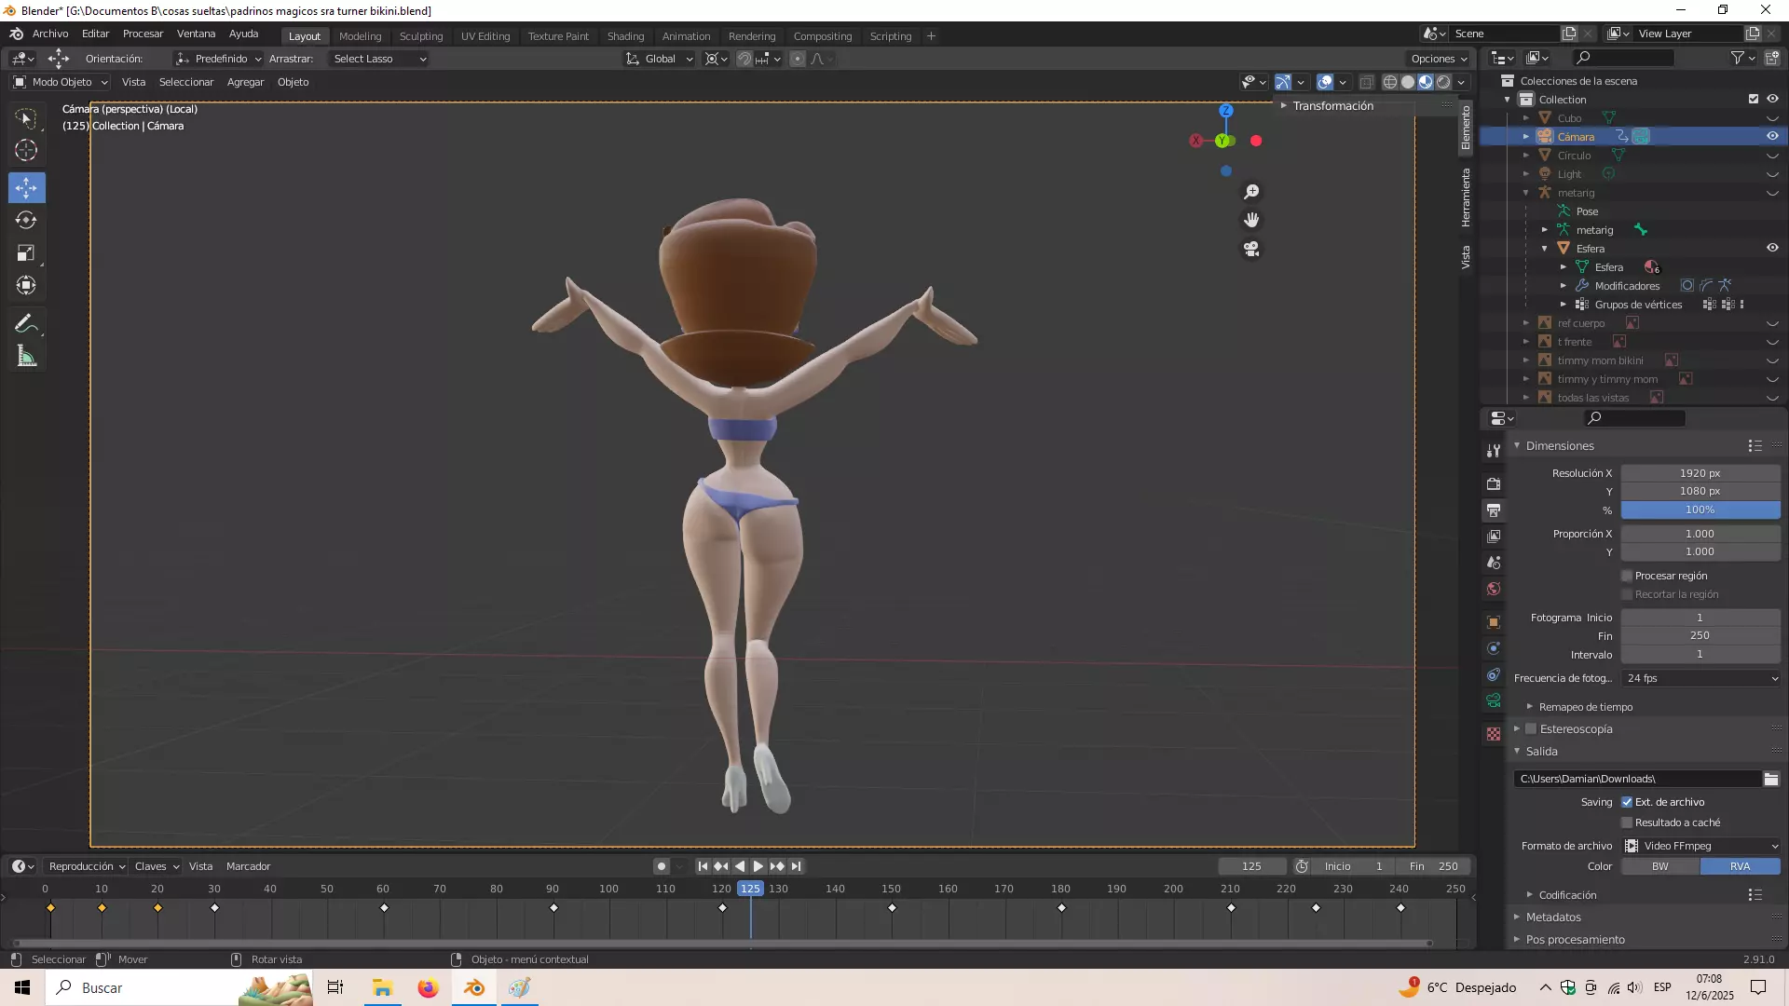Screen dimensions: 1789x1006
Task: Select the Cursor tool in the toolbar
Action: coord(26,150)
